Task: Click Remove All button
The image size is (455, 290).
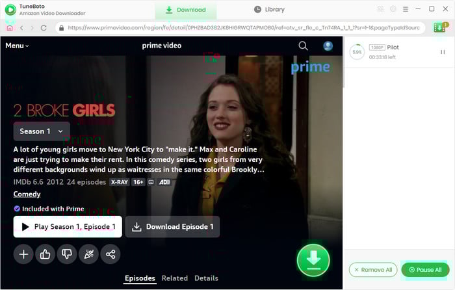Action: (373, 270)
